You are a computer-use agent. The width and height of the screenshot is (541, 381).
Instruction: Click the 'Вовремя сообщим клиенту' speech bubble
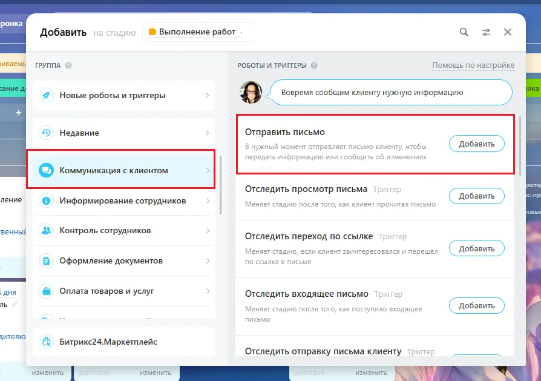point(391,92)
